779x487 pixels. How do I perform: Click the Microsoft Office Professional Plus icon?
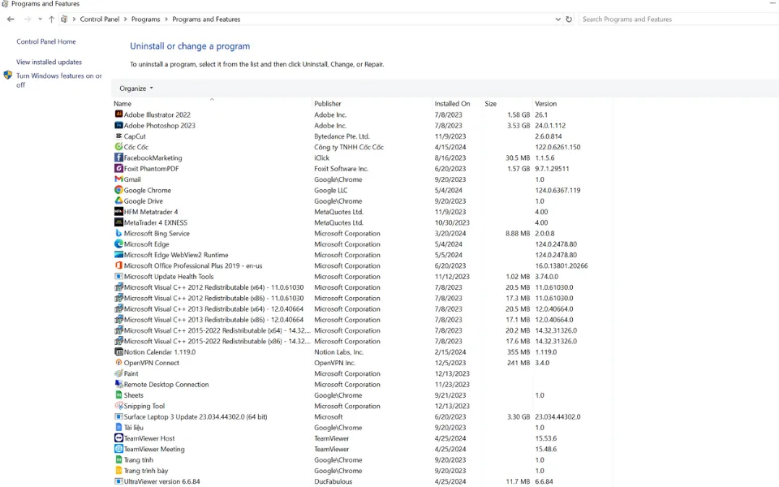point(118,265)
